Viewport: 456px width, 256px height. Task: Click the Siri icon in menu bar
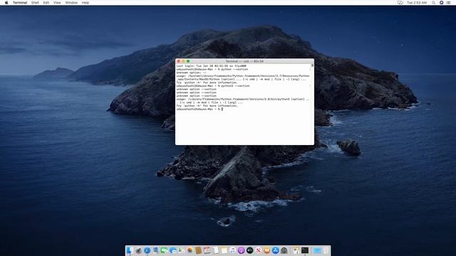point(441,3)
